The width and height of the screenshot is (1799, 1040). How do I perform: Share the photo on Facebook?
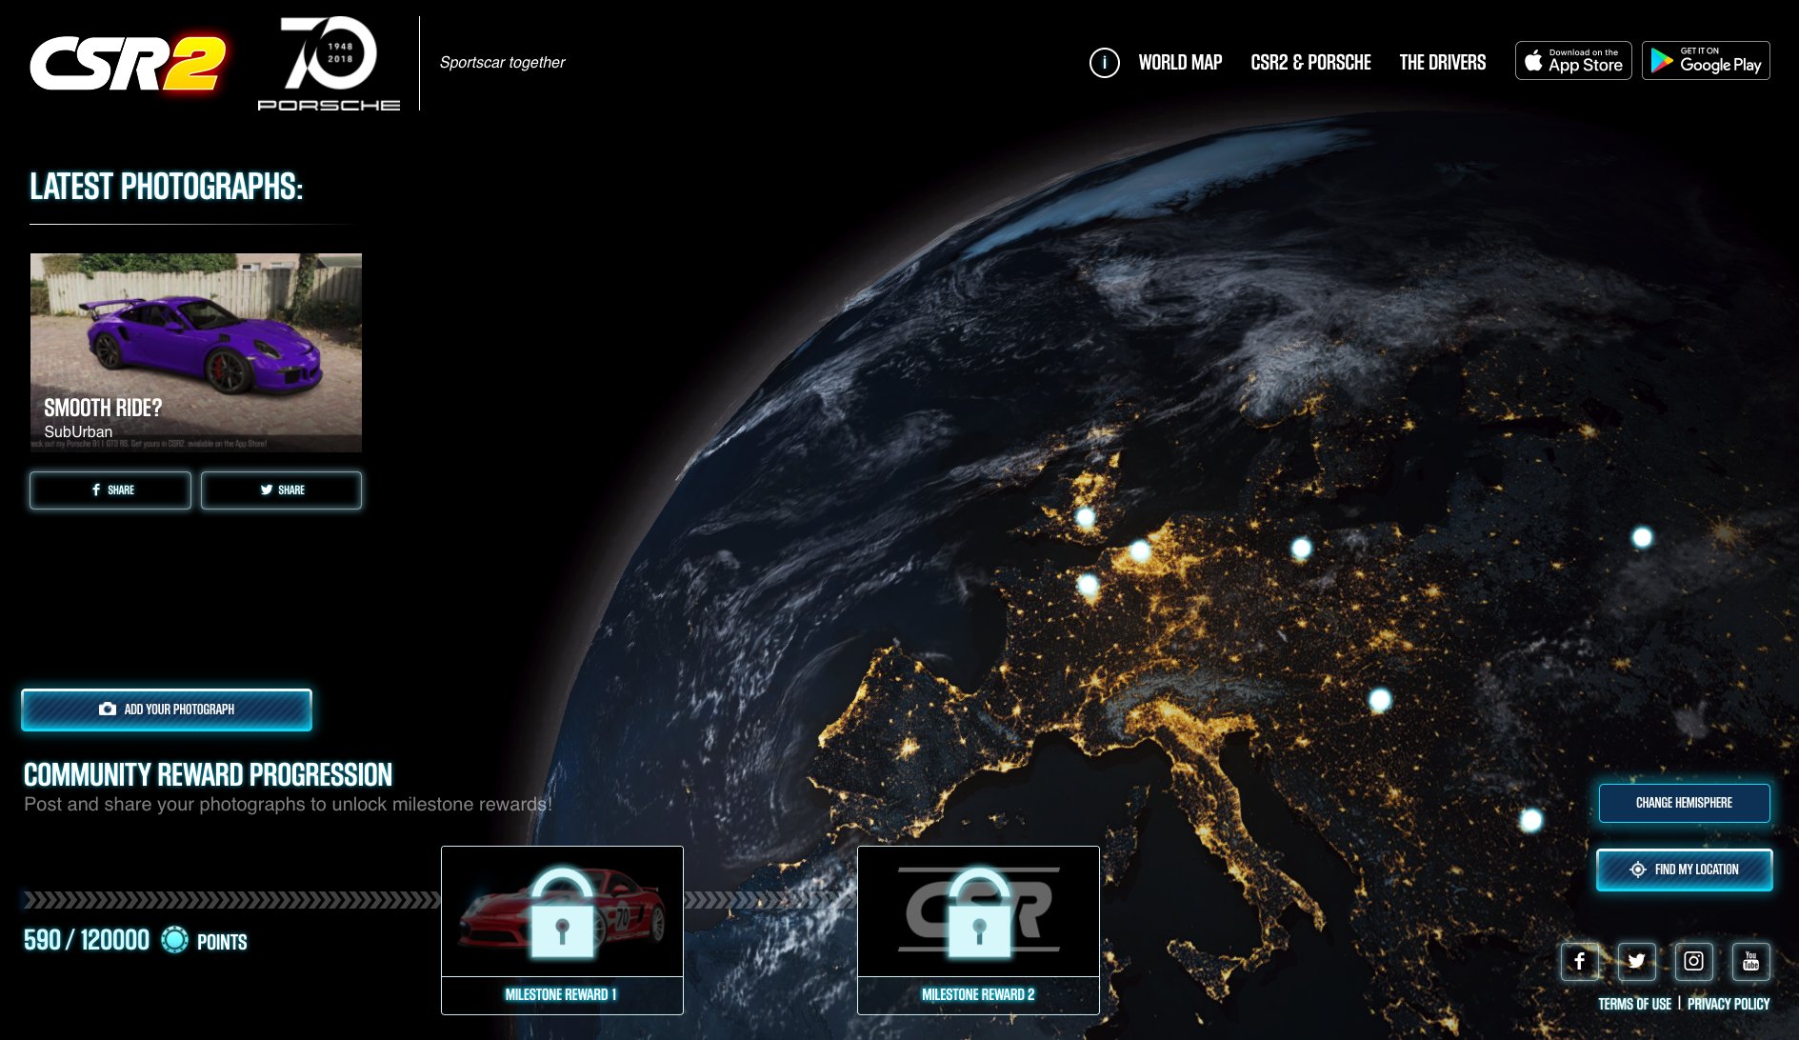(x=110, y=490)
